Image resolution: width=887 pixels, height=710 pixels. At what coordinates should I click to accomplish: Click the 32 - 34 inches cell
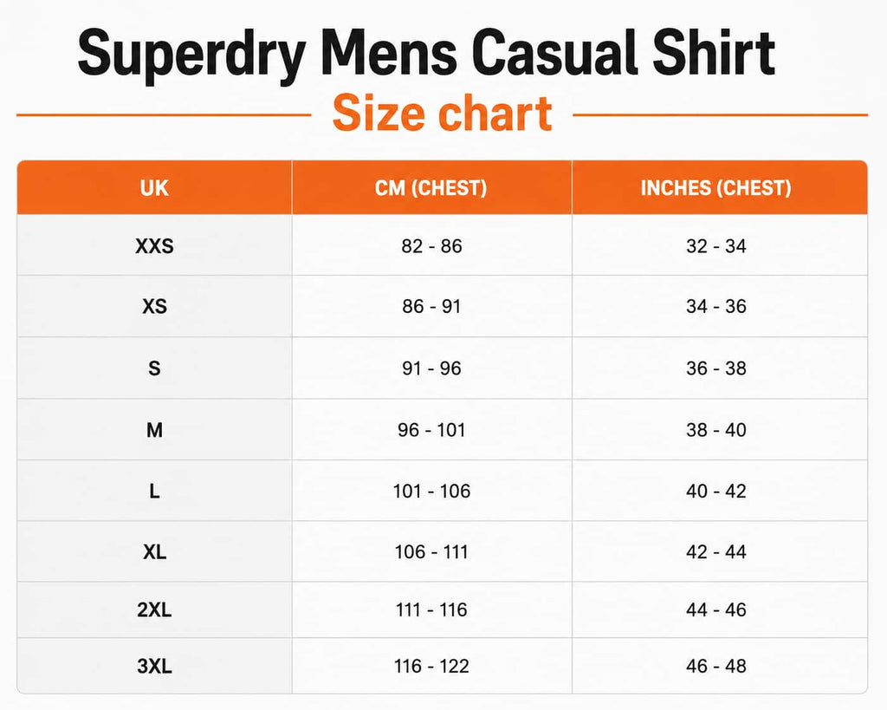(716, 246)
